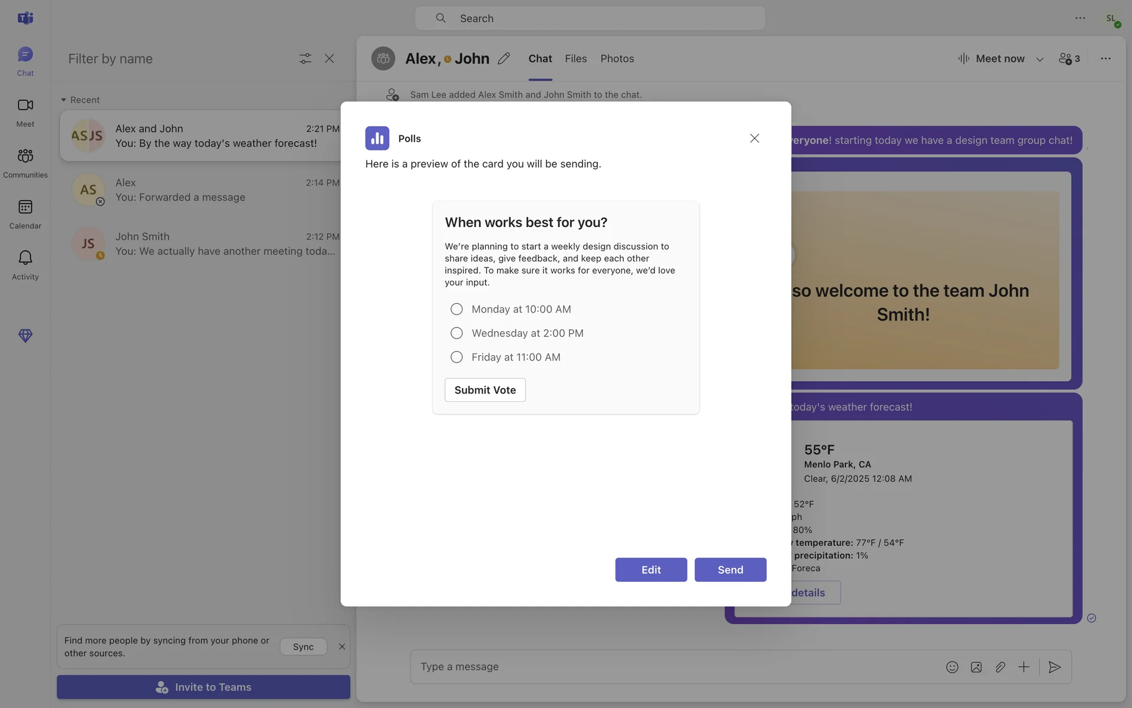
Task: Expand the Meet now dropdown arrow
Action: (1039, 59)
